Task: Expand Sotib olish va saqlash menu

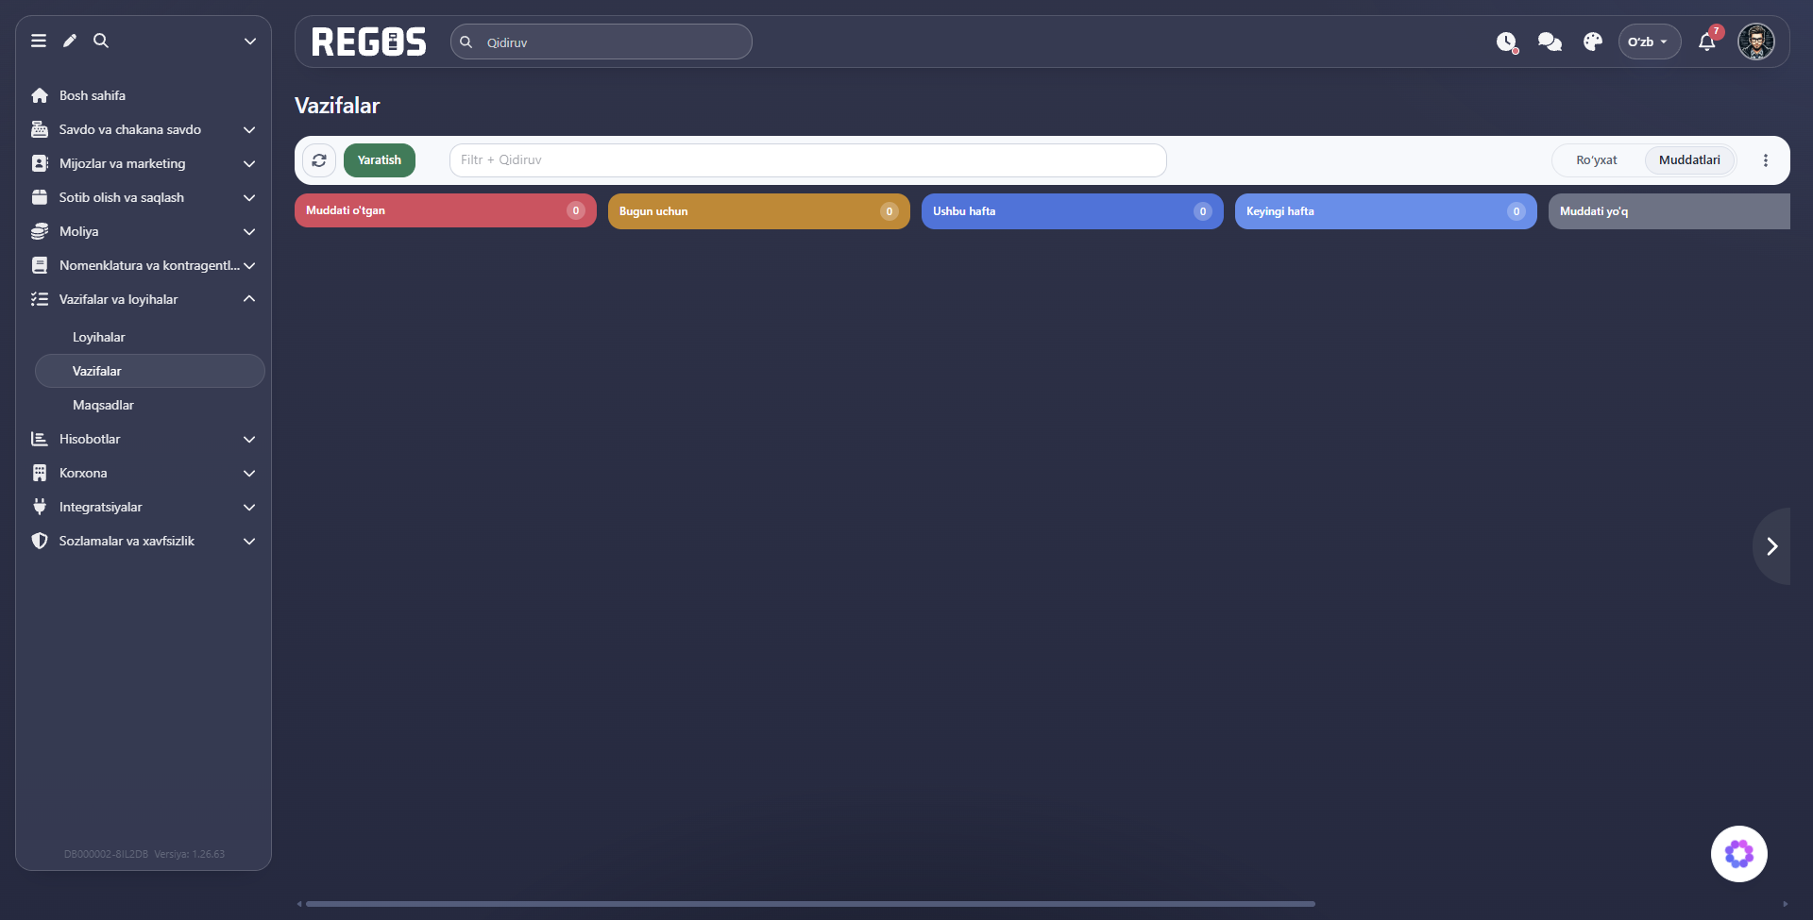Action: tap(144, 197)
